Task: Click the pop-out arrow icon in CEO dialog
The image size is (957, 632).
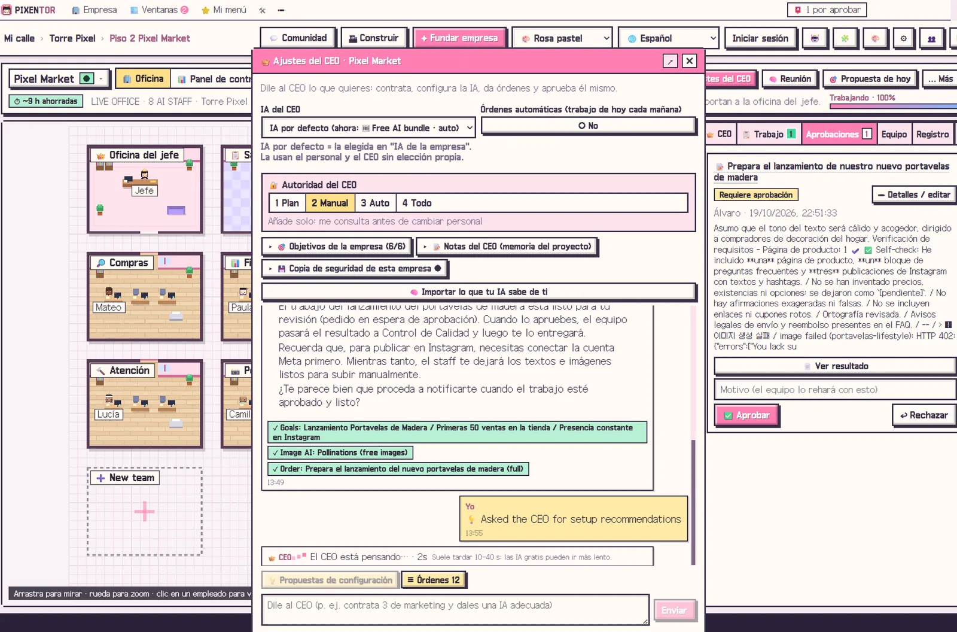Action: coord(670,61)
